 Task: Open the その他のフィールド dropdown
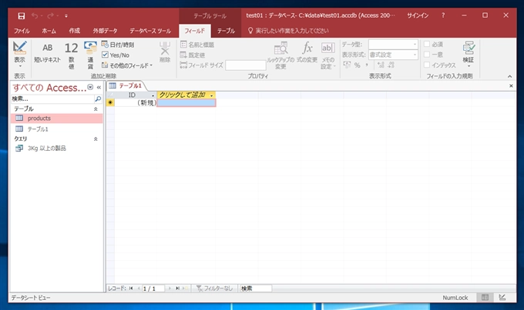[127, 65]
